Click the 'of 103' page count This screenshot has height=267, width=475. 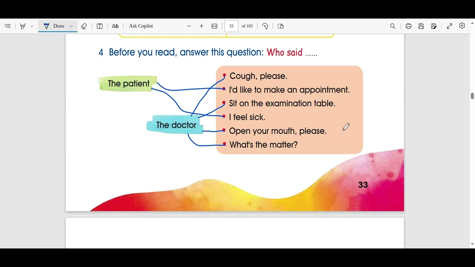[x=247, y=26]
